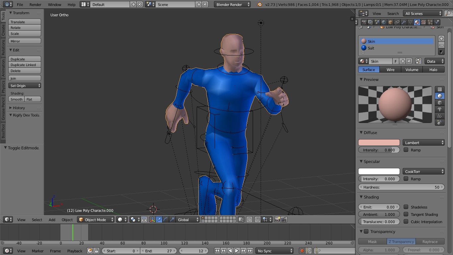Select the translate manipulator arrow icon
The height and width of the screenshot is (255, 453).
[x=159, y=219]
